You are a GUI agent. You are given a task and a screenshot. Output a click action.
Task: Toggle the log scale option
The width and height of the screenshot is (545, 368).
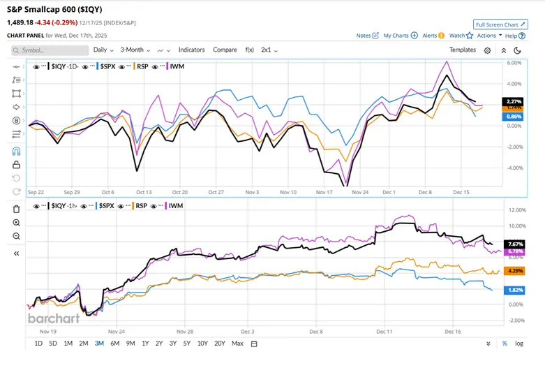(x=519, y=344)
